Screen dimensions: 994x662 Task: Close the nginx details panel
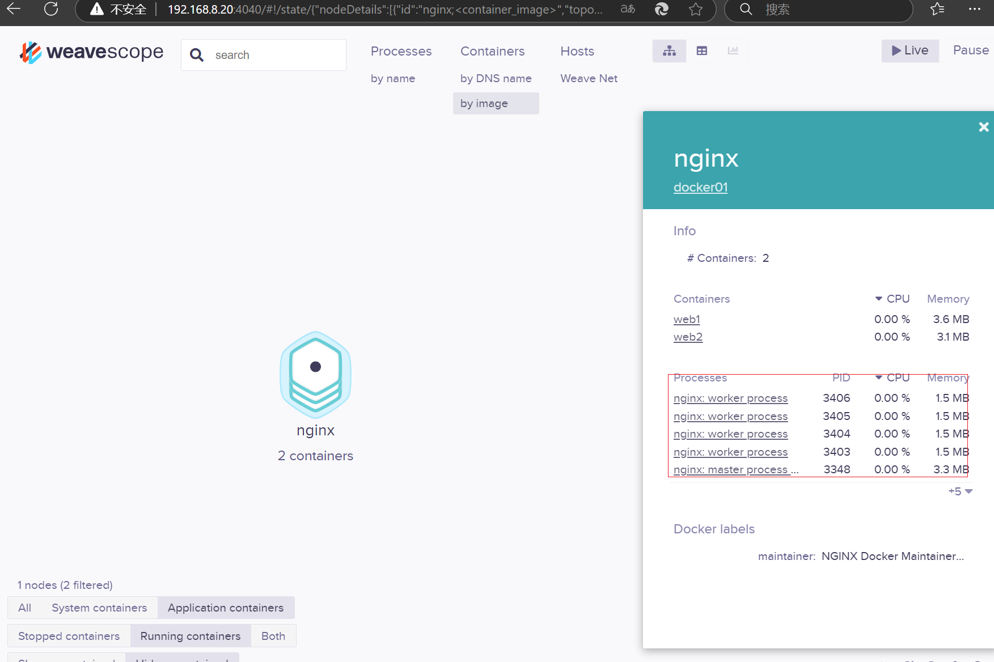[x=984, y=127]
